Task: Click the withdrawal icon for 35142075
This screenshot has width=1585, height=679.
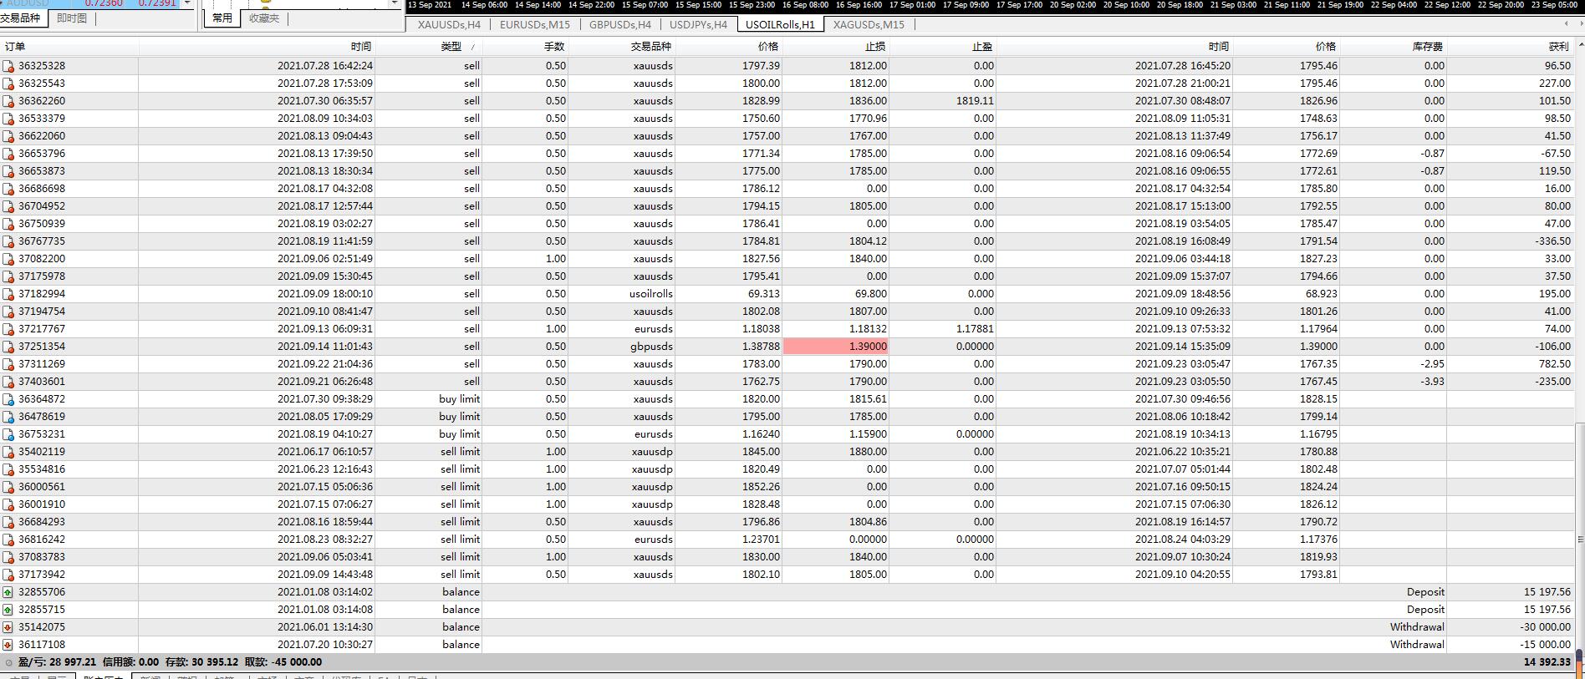Action: (x=8, y=627)
